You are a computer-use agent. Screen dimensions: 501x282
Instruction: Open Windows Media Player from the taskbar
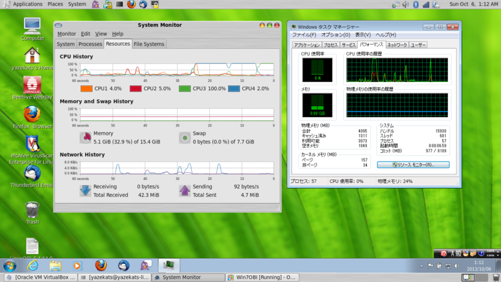pyautogui.click(x=77, y=266)
